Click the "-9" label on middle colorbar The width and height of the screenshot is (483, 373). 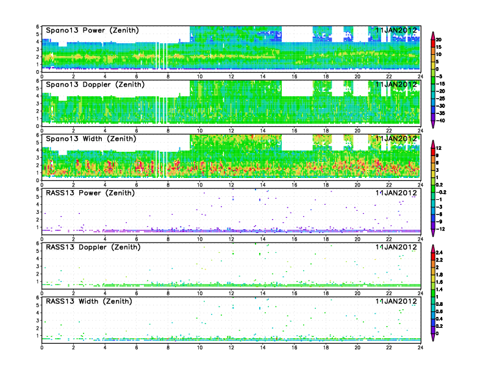(439, 222)
